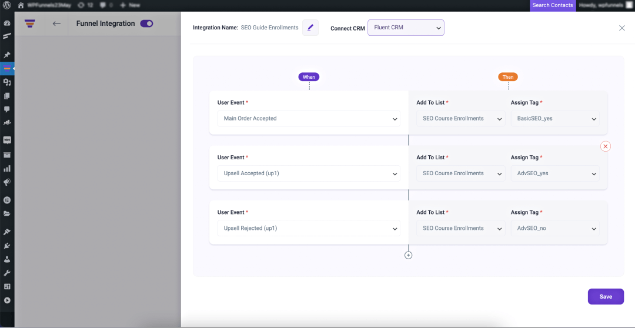Viewport: 635px width, 328px height.
Task: Edit integration name with the pencil icon
Action: [x=310, y=28]
